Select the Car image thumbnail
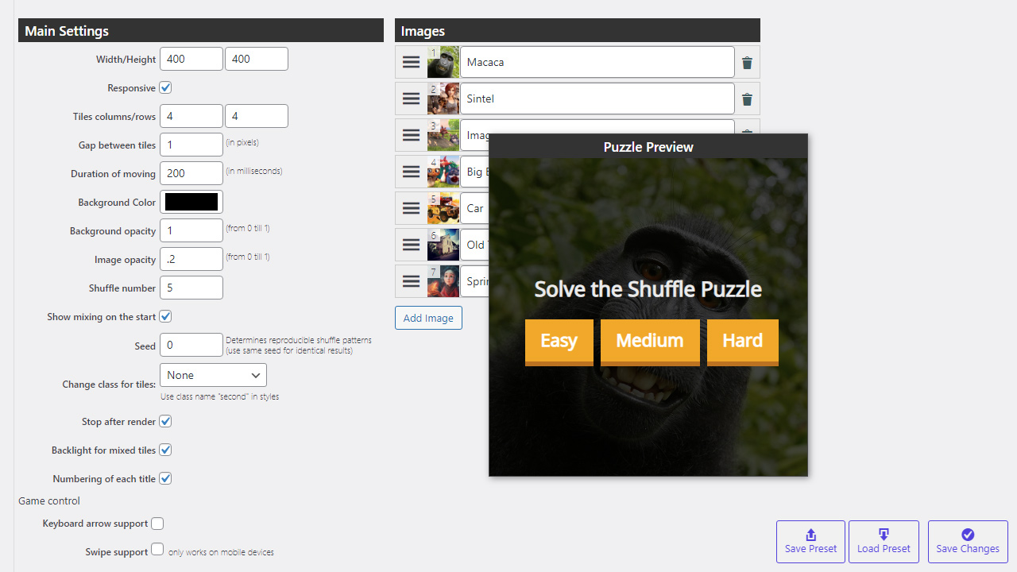This screenshot has width=1017, height=572. tap(443, 208)
